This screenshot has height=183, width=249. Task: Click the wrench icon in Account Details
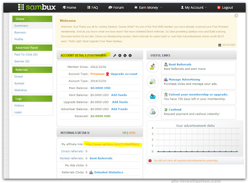pos(115,55)
